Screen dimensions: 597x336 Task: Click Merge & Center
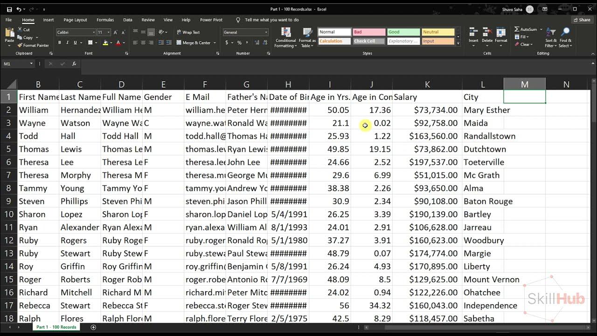click(194, 42)
